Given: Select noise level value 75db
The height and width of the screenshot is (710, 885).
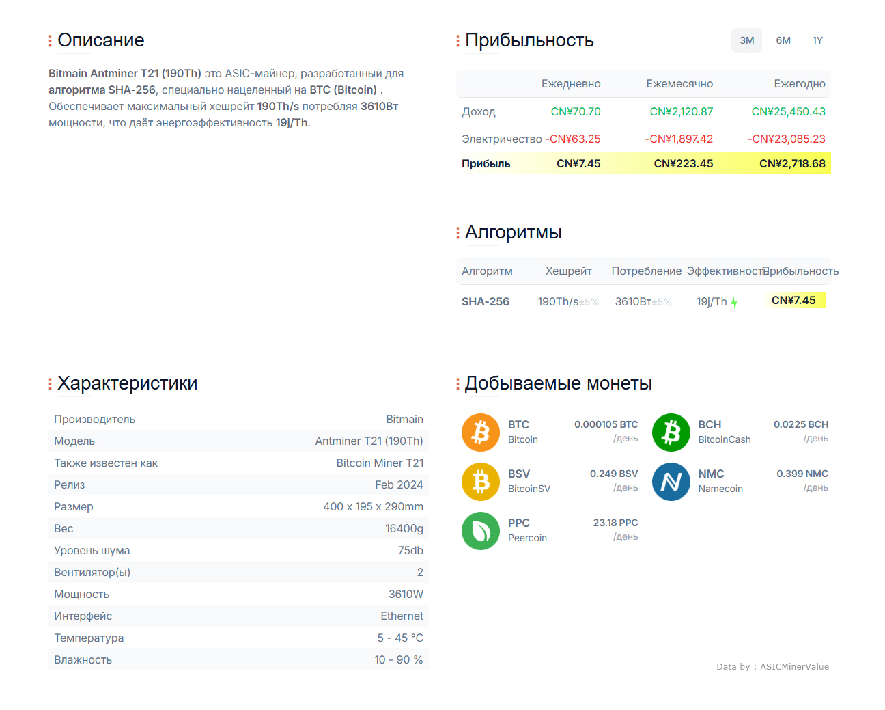Looking at the screenshot, I should tap(410, 550).
